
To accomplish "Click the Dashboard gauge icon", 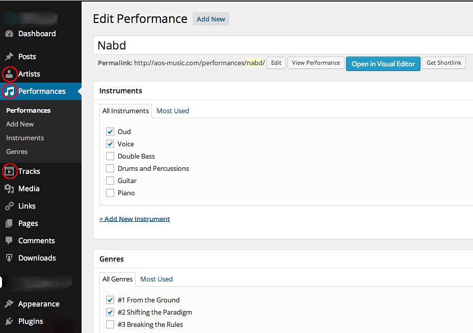I will [x=9, y=34].
